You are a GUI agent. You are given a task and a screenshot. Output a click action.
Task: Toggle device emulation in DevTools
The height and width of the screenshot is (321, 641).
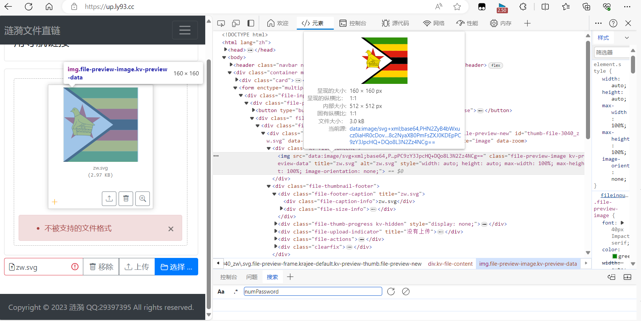(236, 23)
